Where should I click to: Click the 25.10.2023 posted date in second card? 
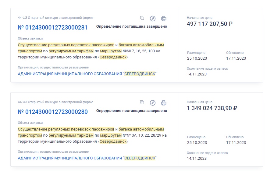point(197,143)
